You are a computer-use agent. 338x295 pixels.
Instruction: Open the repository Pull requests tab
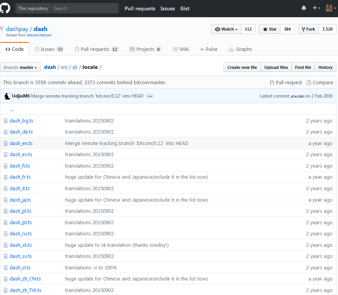97,49
